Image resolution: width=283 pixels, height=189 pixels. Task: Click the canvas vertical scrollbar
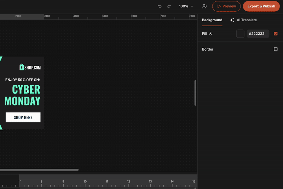pyautogui.click(x=195, y=93)
